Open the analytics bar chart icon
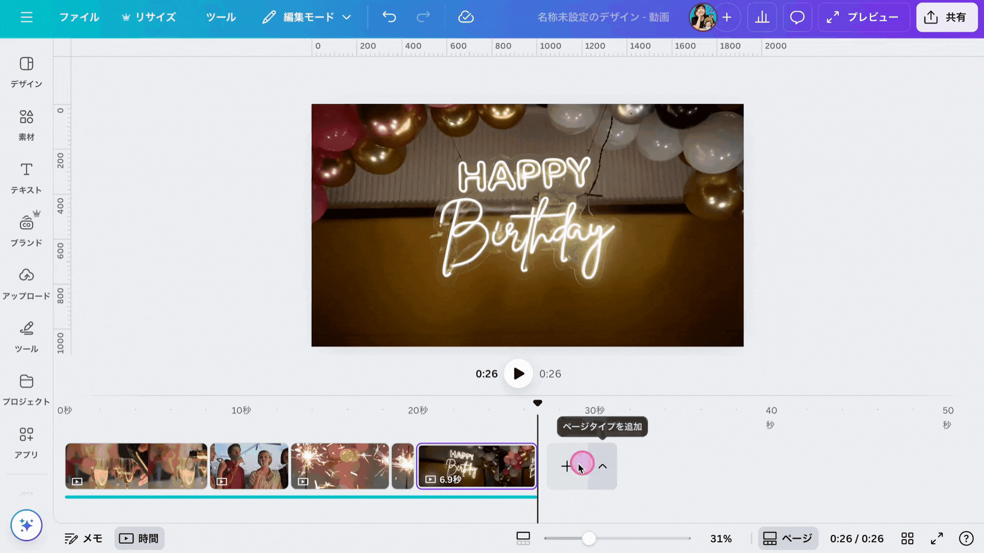This screenshot has width=984, height=553. (762, 17)
